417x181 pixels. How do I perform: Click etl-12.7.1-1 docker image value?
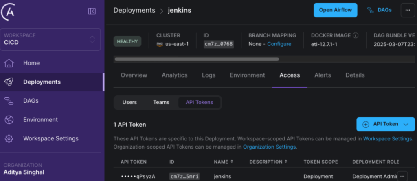[x=324, y=44]
